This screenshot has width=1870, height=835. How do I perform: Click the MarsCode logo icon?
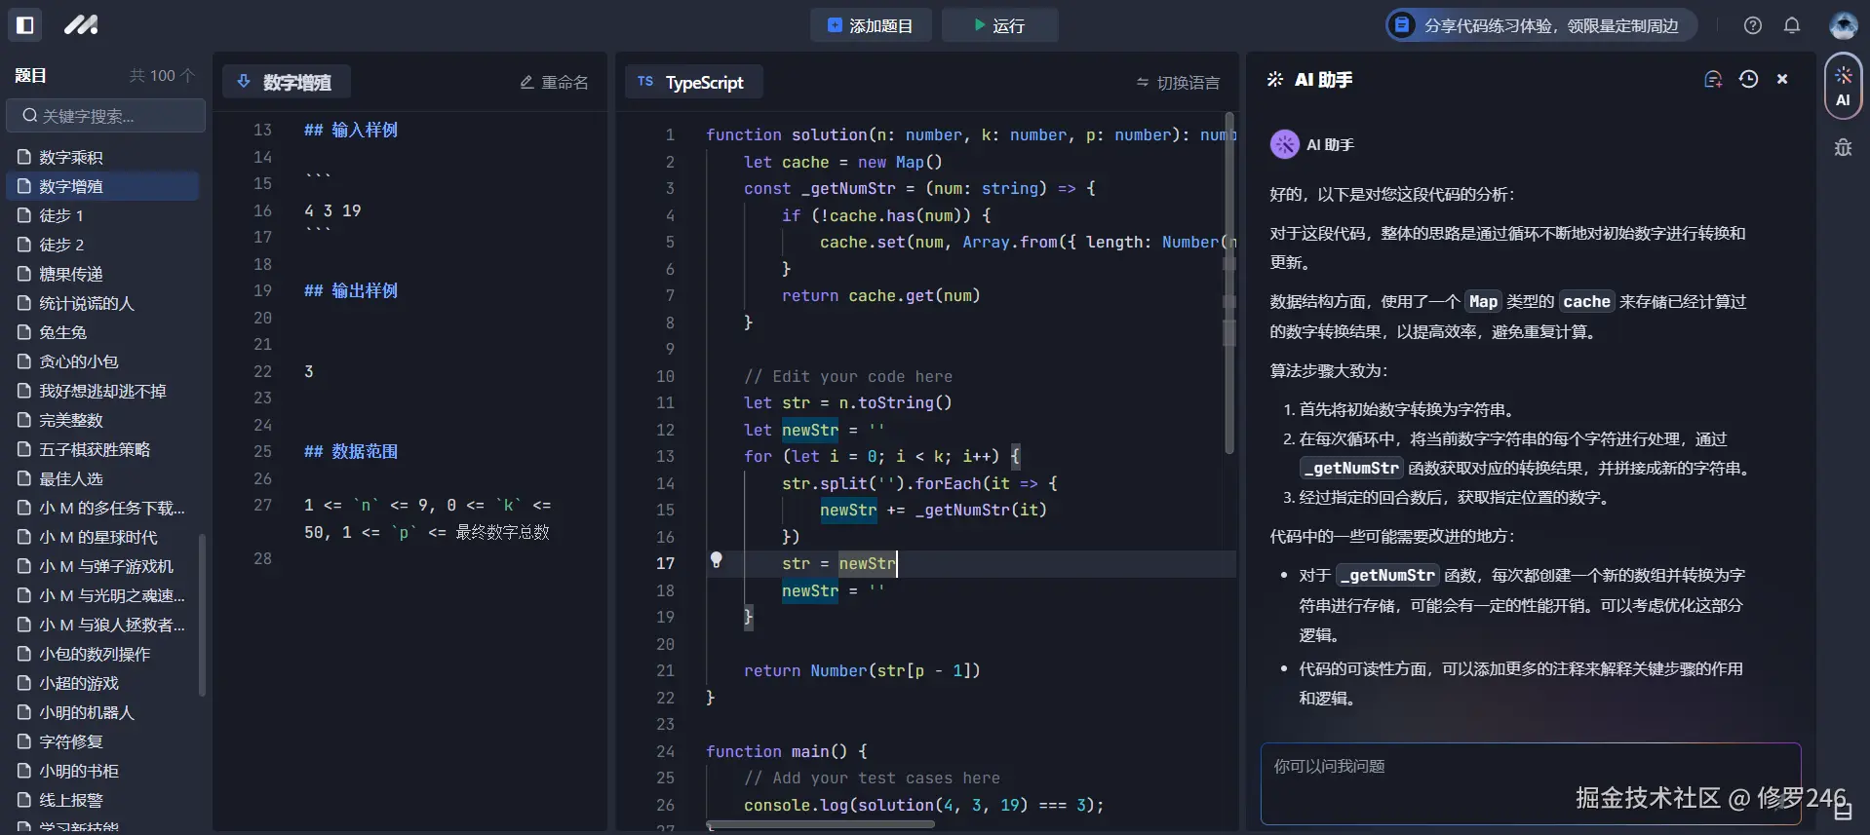click(81, 25)
